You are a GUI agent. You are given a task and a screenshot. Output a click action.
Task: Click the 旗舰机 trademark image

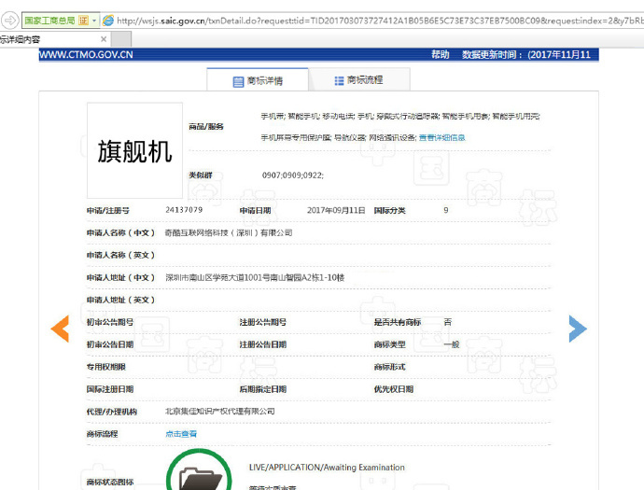click(x=134, y=150)
